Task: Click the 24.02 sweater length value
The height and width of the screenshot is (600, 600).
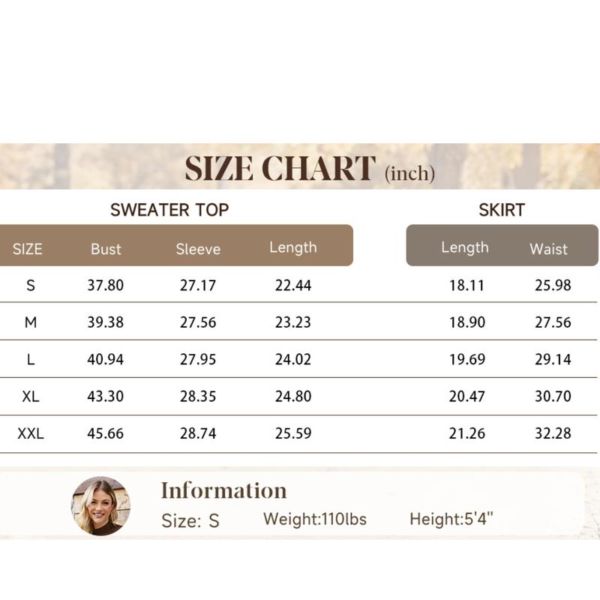Action: point(292,359)
